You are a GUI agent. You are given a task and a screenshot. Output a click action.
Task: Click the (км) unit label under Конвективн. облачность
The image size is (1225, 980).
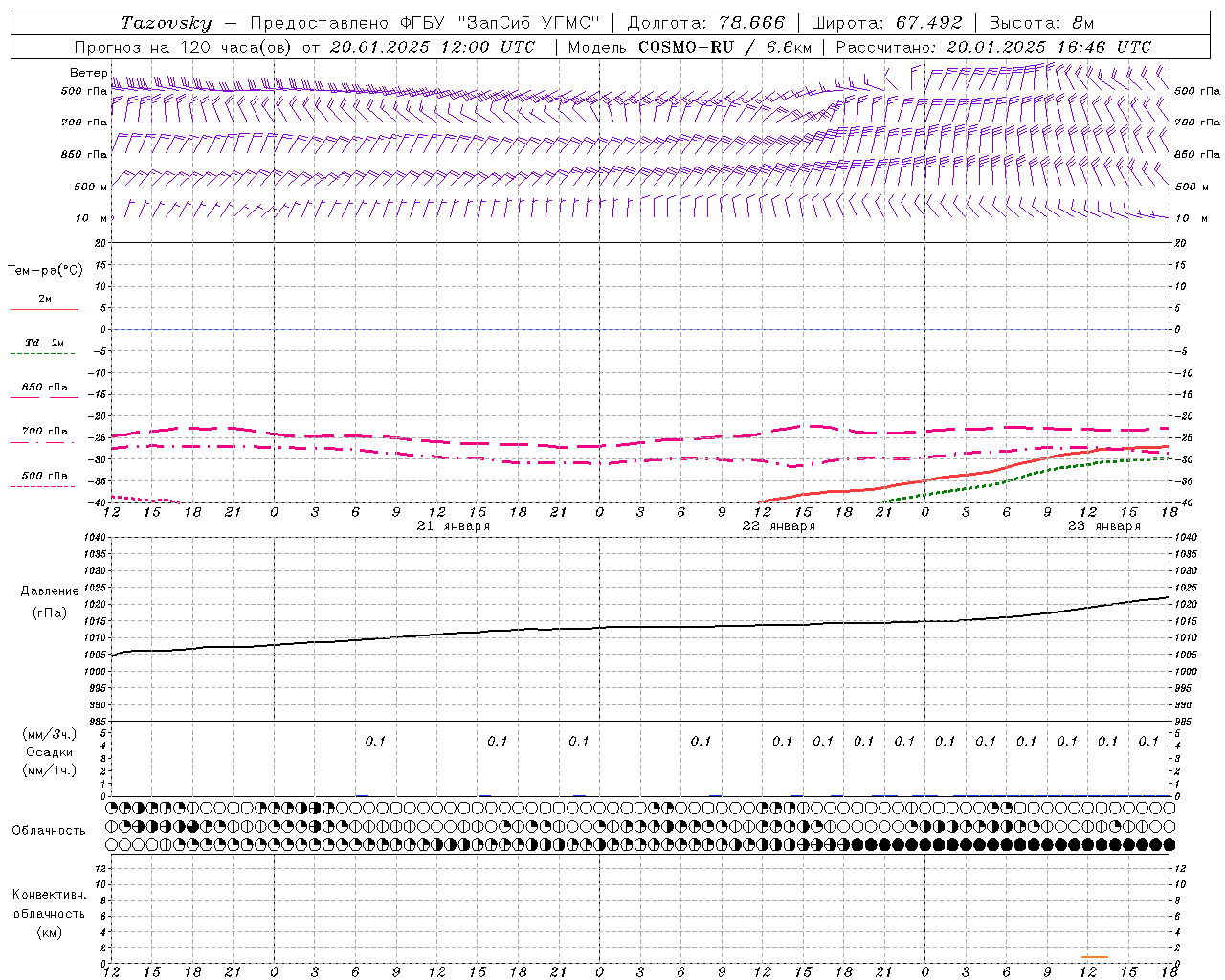[x=50, y=932]
